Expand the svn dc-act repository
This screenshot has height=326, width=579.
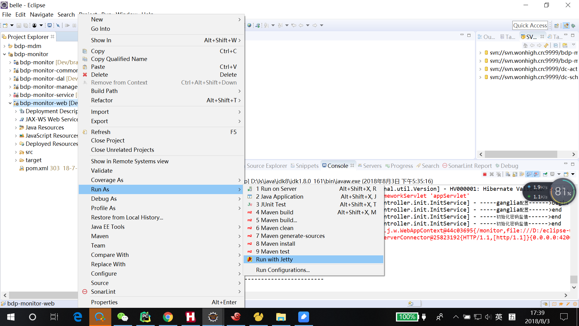pos(480,69)
